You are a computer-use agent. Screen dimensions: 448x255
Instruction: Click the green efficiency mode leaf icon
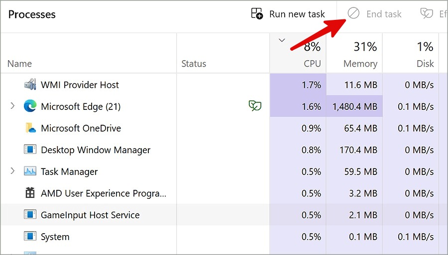point(255,106)
